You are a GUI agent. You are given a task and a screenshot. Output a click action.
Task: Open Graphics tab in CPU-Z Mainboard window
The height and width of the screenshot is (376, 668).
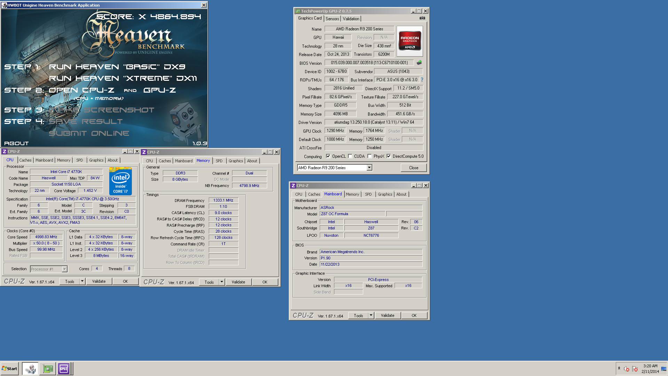pyautogui.click(x=385, y=194)
